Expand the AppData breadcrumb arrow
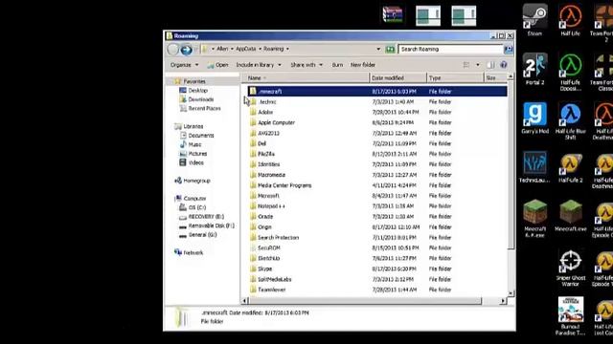613x344 pixels. click(260, 49)
